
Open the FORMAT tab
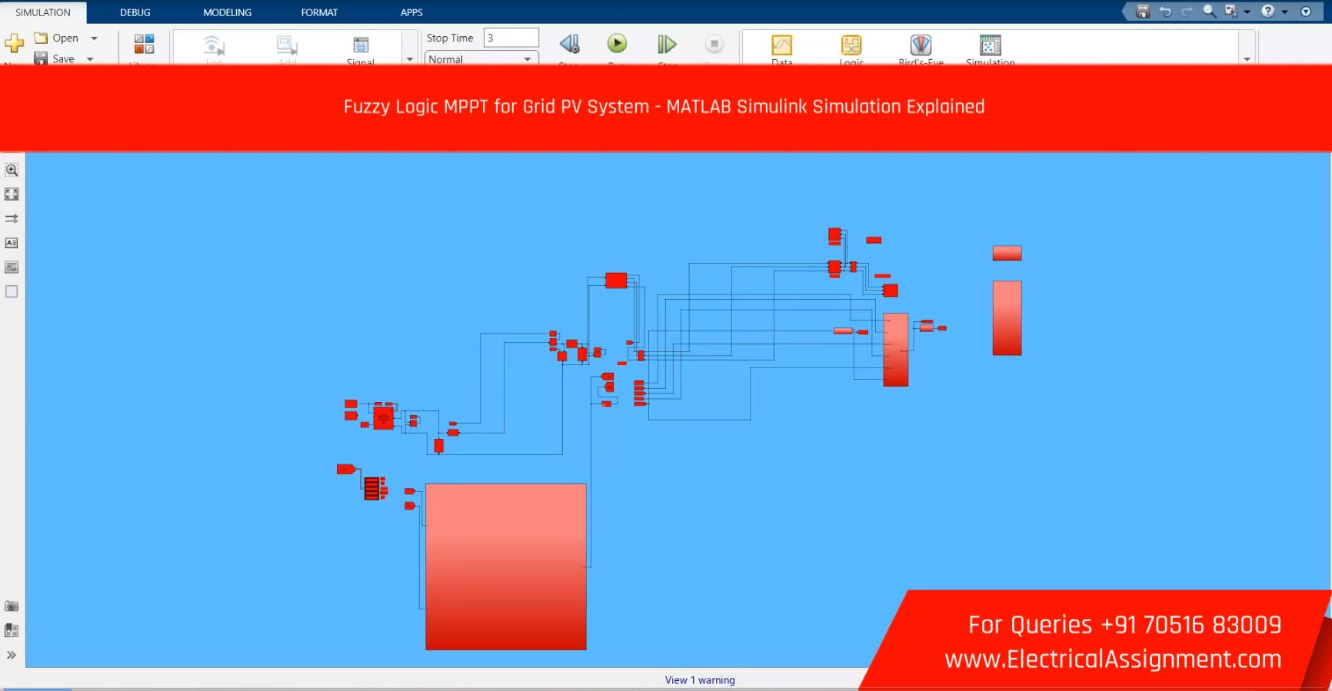(319, 12)
